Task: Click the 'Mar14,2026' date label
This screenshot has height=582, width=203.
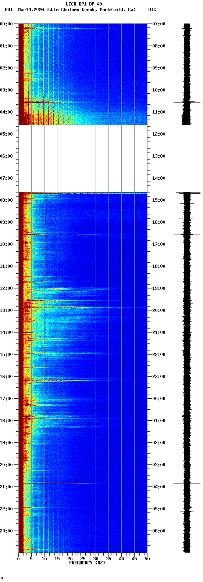Action: pyautogui.click(x=31, y=10)
